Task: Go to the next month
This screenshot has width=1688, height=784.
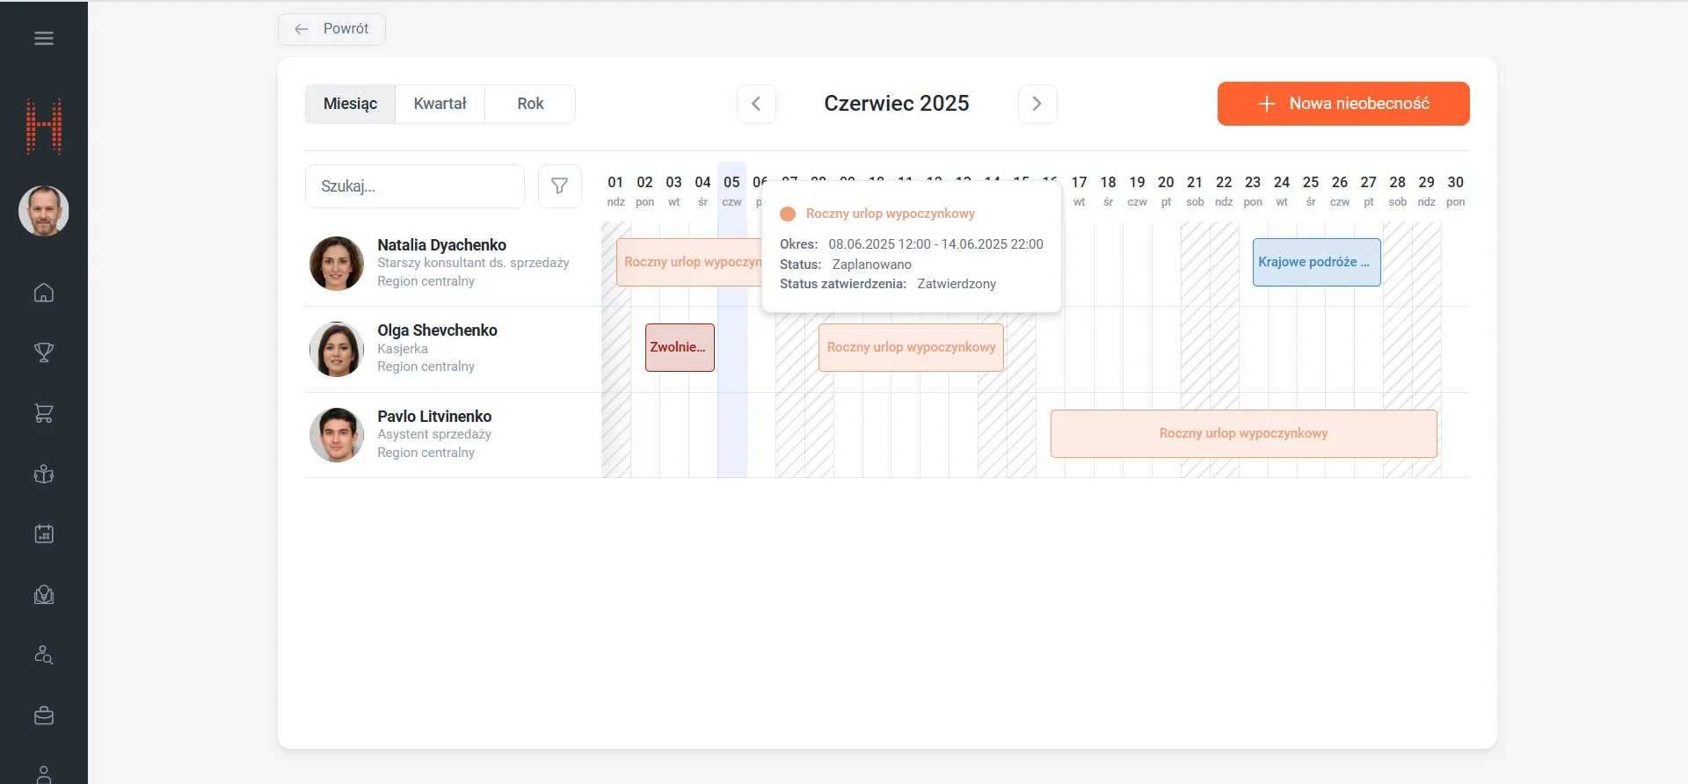Action: pyautogui.click(x=1037, y=104)
